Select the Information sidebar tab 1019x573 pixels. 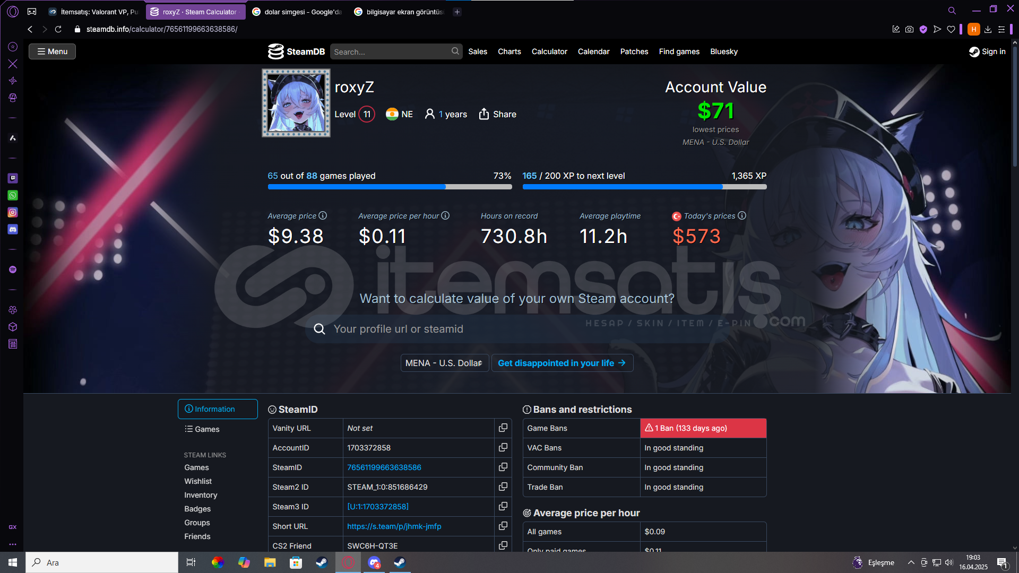click(218, 409)
